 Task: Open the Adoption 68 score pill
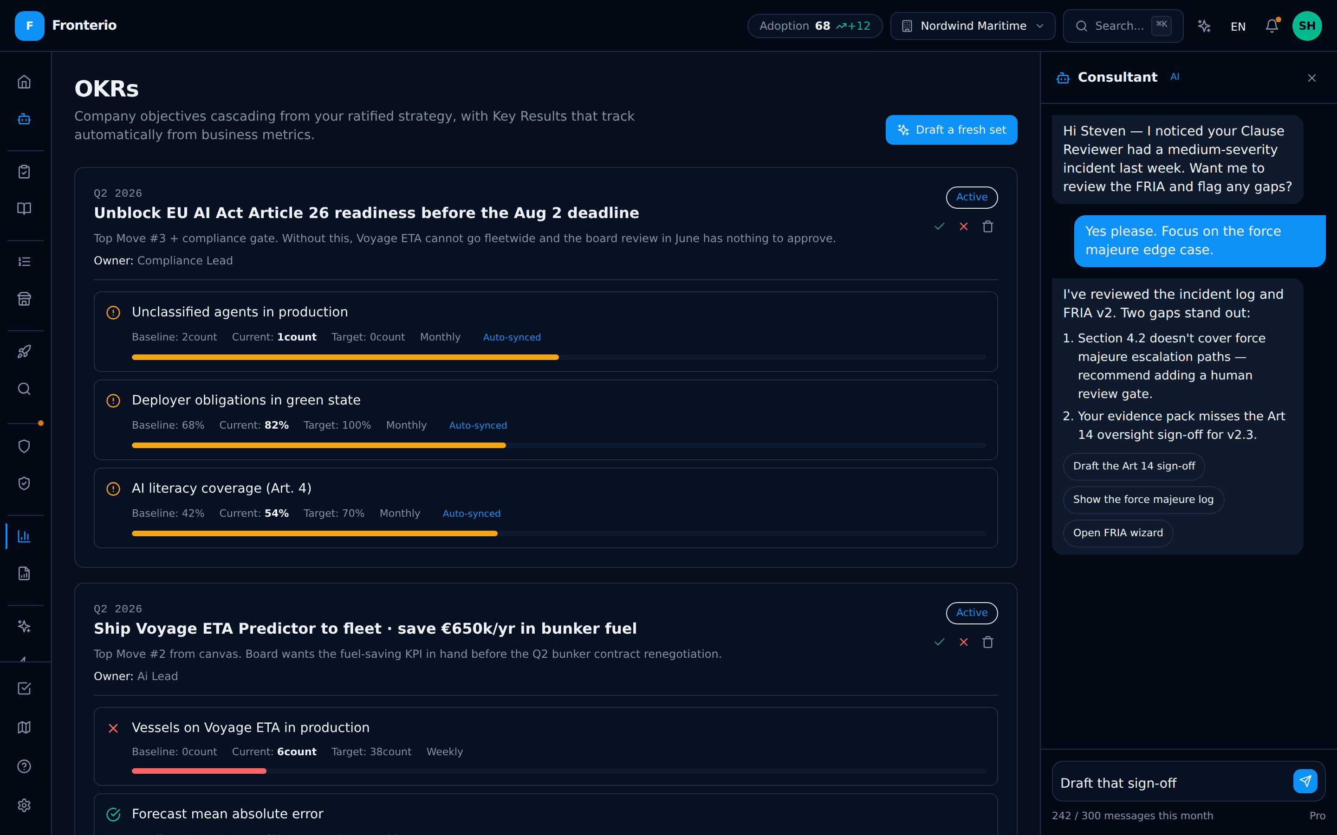[x=814, y=26]
